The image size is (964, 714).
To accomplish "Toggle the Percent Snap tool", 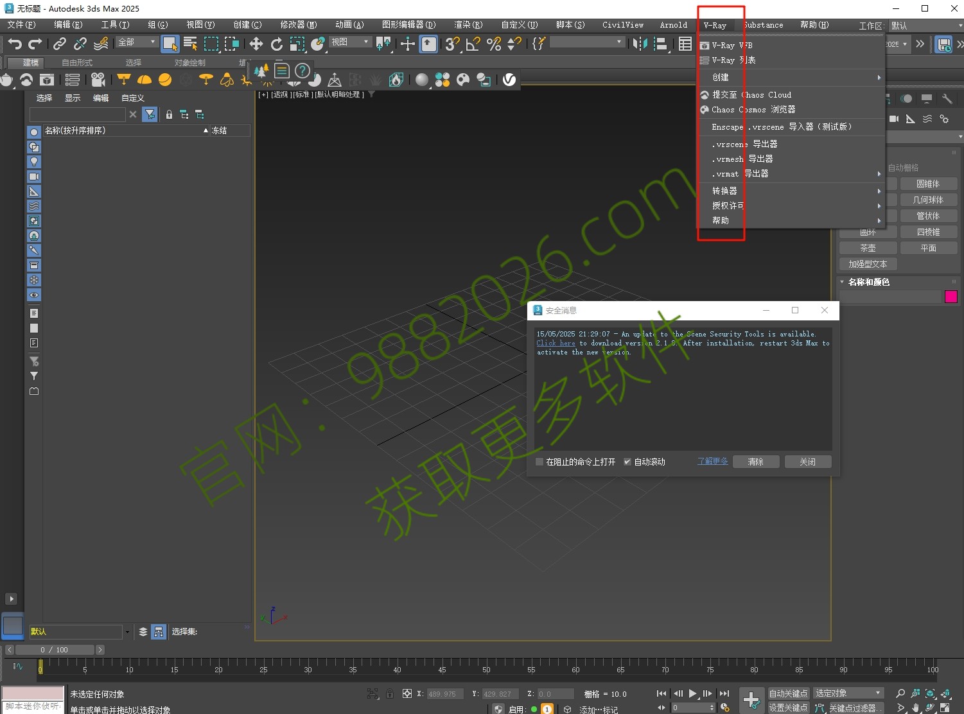I will click(494, 44).
